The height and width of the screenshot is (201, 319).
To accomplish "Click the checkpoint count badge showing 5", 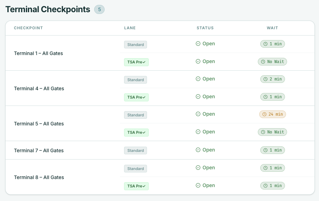I will [99, 9].
